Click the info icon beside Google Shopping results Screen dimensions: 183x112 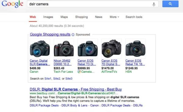[73, 35]
